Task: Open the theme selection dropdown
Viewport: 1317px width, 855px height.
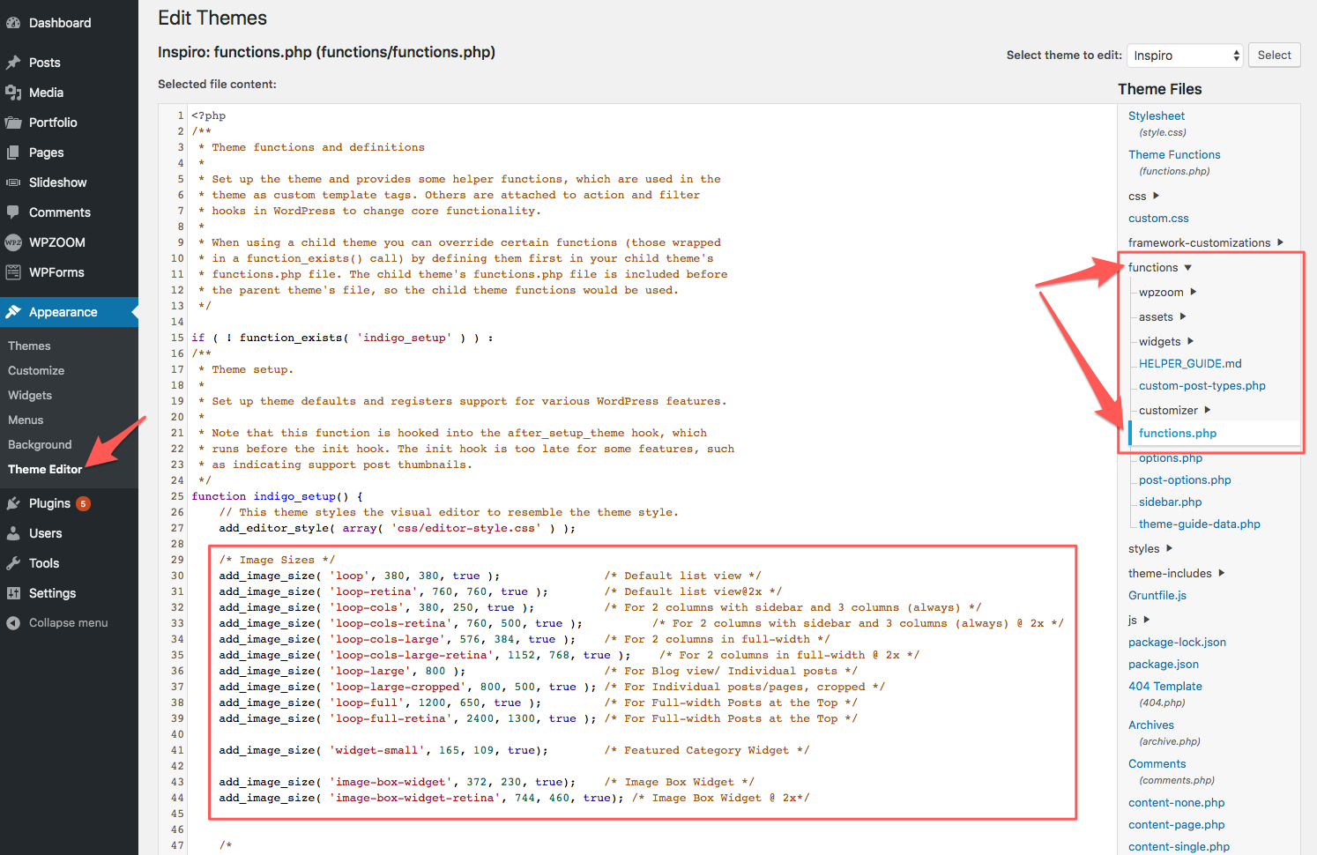Action: [x=1185, y=56]
